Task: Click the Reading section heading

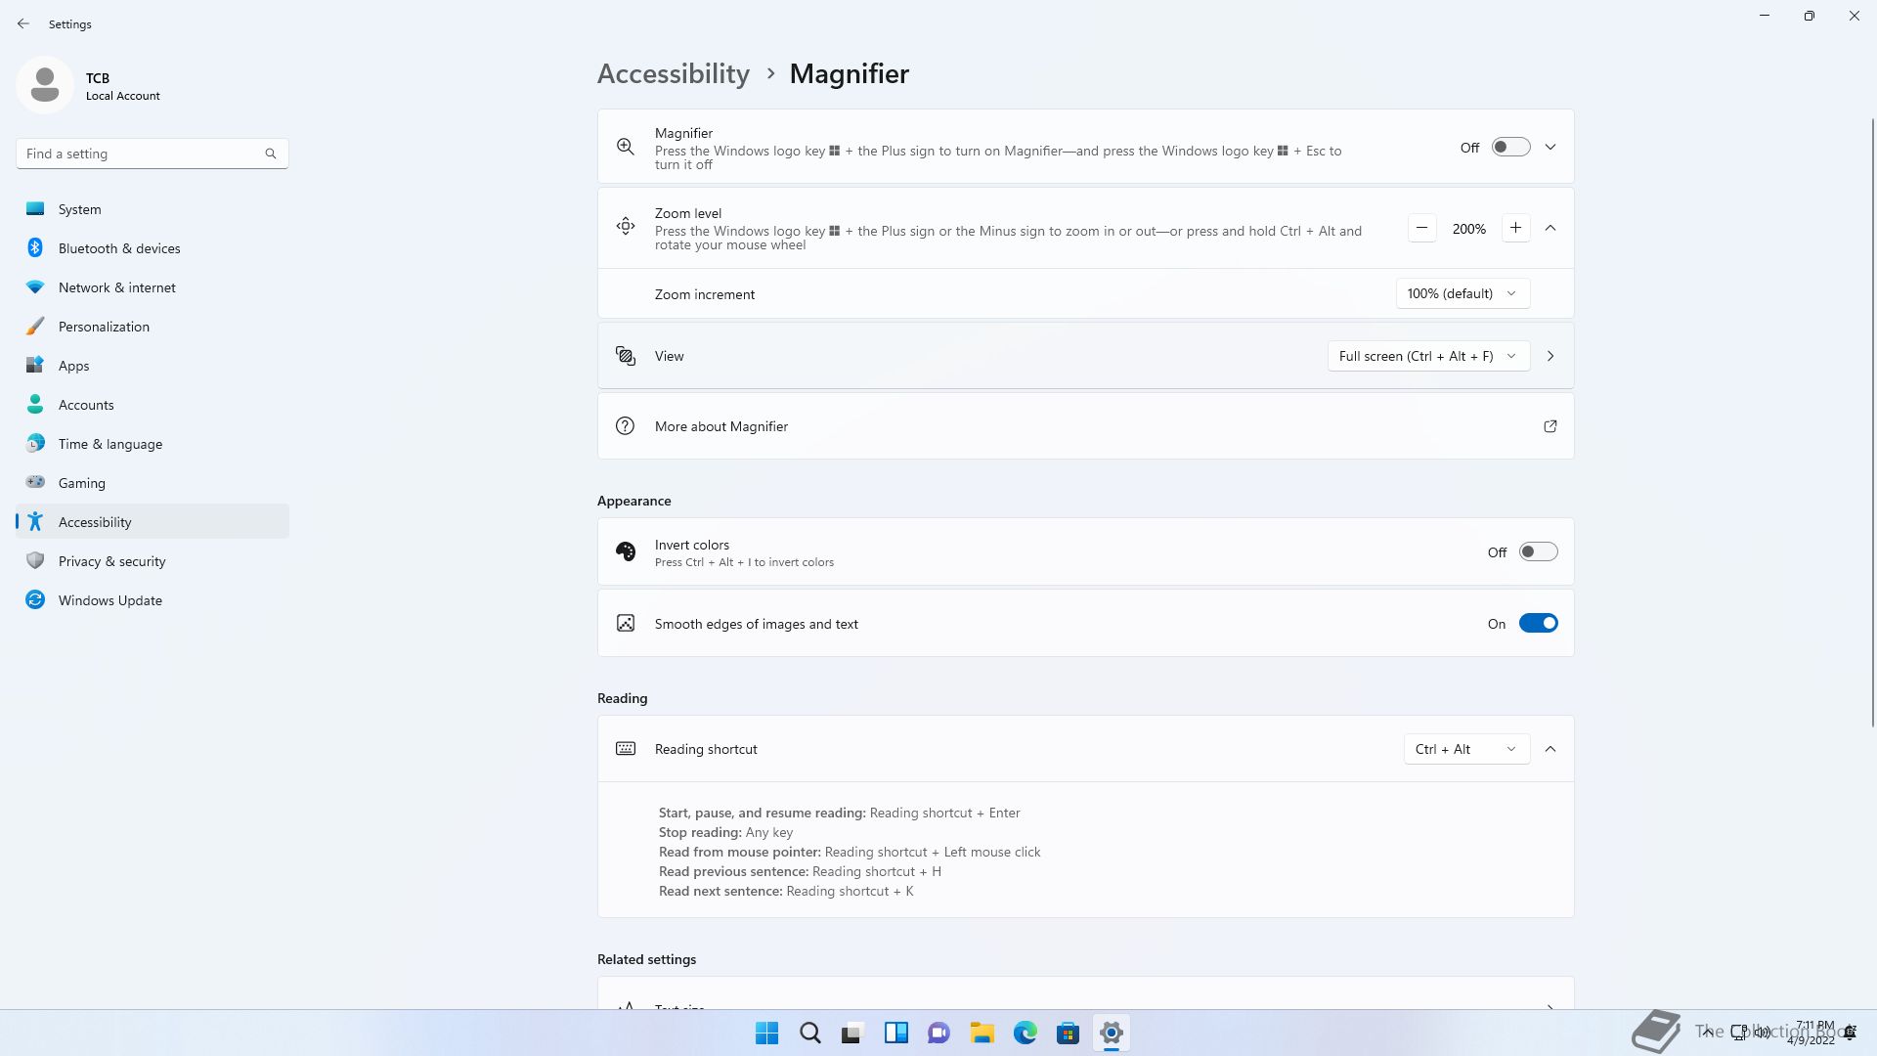Action: (x=623, y=698)
